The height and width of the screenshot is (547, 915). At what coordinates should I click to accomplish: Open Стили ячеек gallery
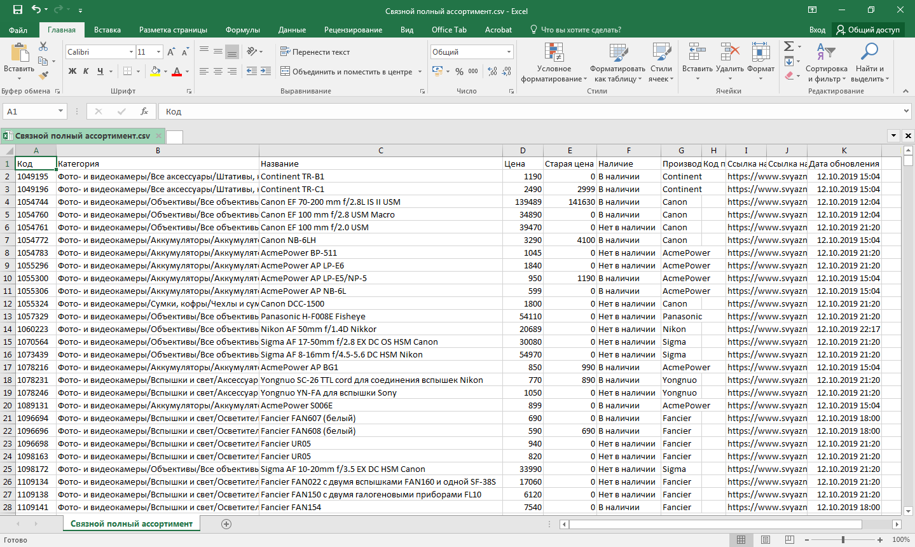pos(661,62)
